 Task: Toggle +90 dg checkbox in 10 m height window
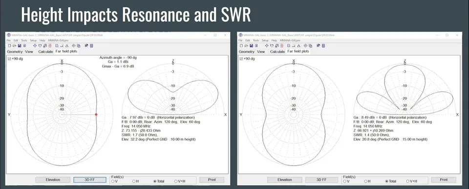9,59
